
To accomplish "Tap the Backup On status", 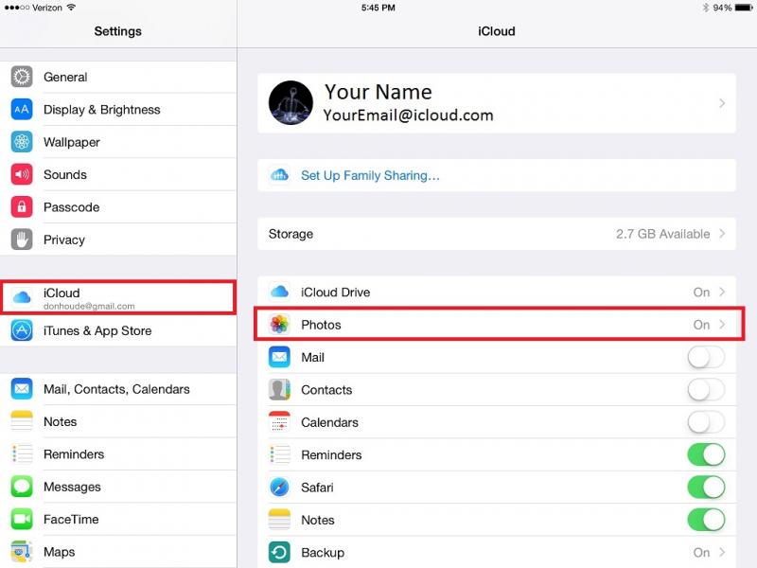I will (701, 553).
